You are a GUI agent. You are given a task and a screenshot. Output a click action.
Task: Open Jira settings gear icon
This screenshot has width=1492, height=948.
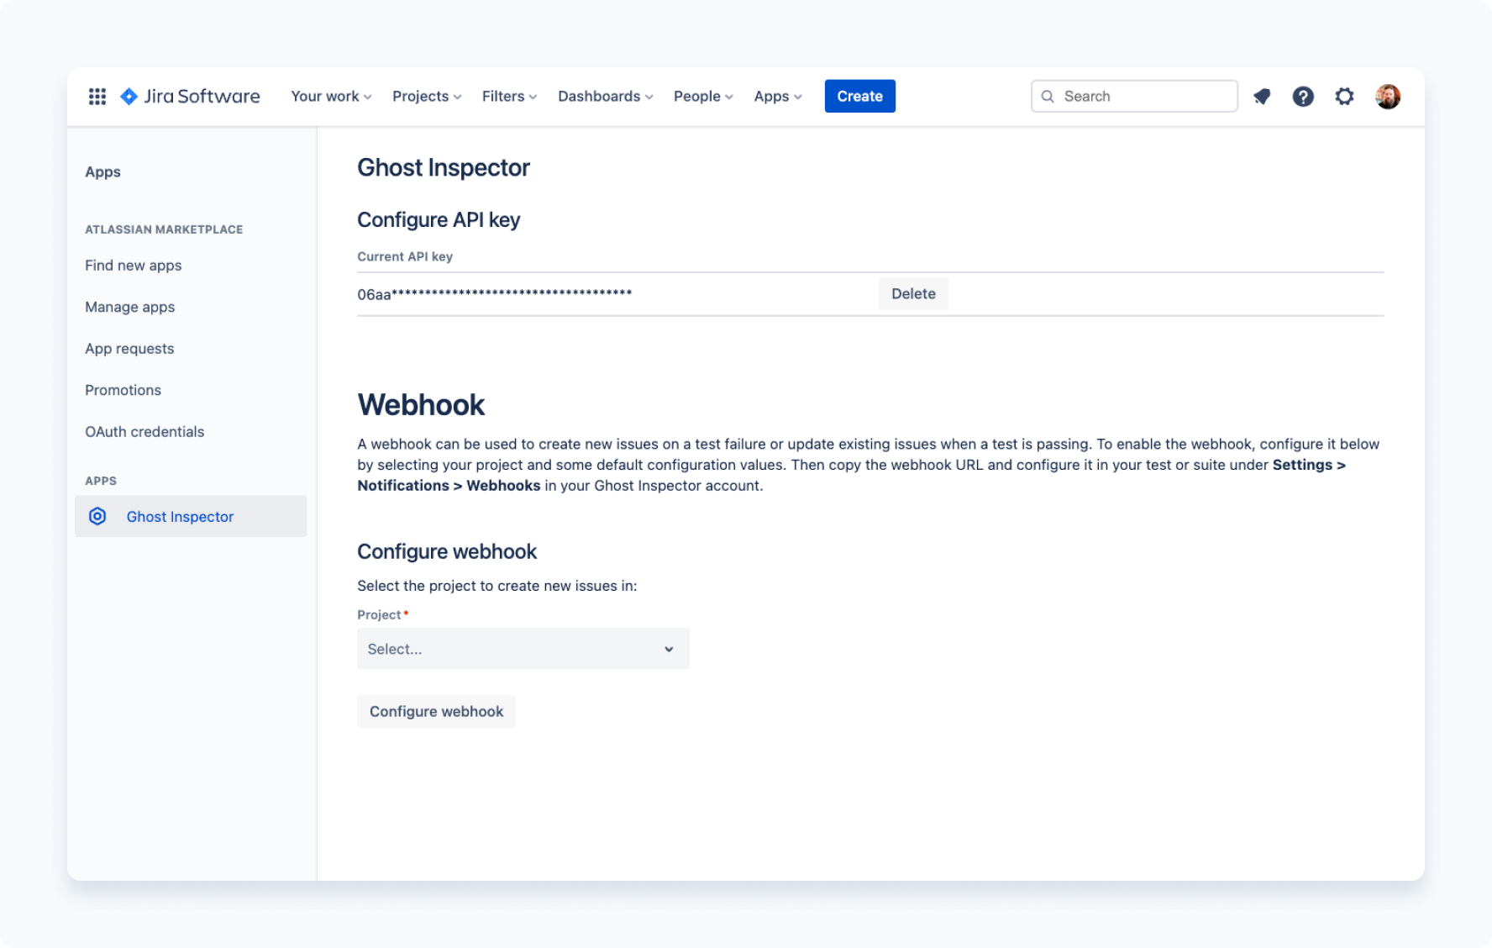pyautogui.click(x=1344, y=96)
